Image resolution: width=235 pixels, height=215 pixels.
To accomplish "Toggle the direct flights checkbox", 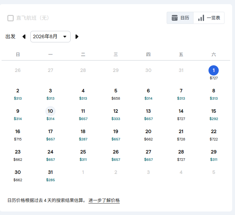I will [x=11, y=18].
